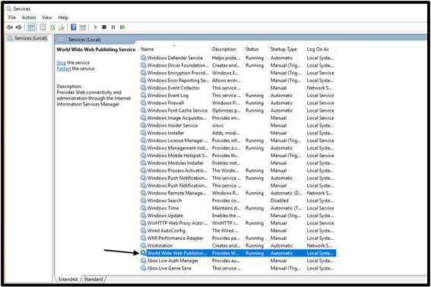The height and width of the screenshot is (287, 431).
Task: Select Windows Error Reporting Service row
Action: [x=238, y=80]
